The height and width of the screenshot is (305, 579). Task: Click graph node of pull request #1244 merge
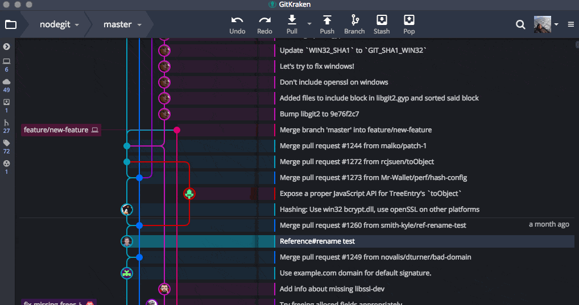127,146
